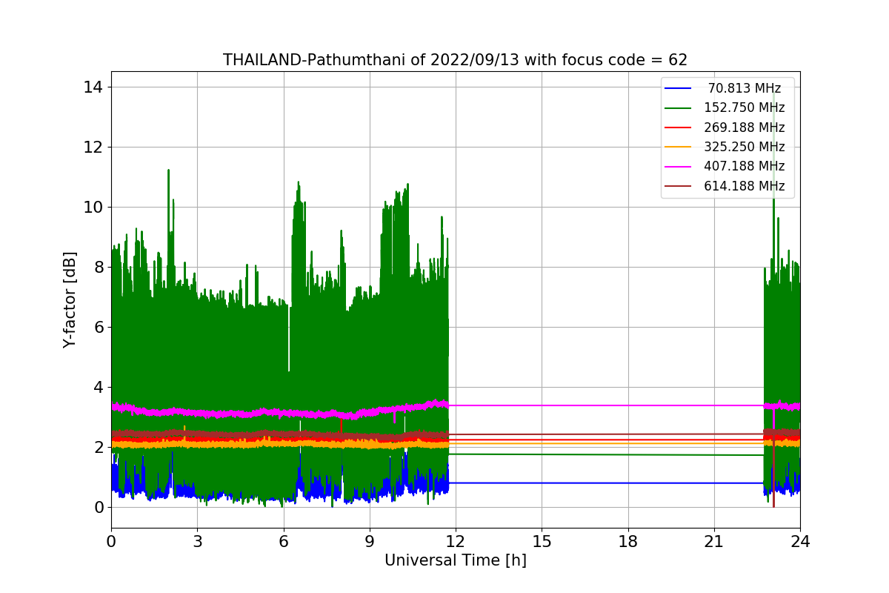Click the x-axis tick label 15
The height and width of the screenshot is (593, 889).
click(x=542, y=541)
